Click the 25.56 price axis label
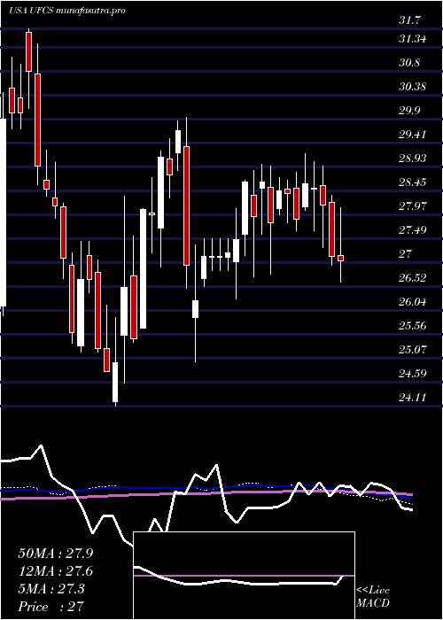 tap(413, 326)
